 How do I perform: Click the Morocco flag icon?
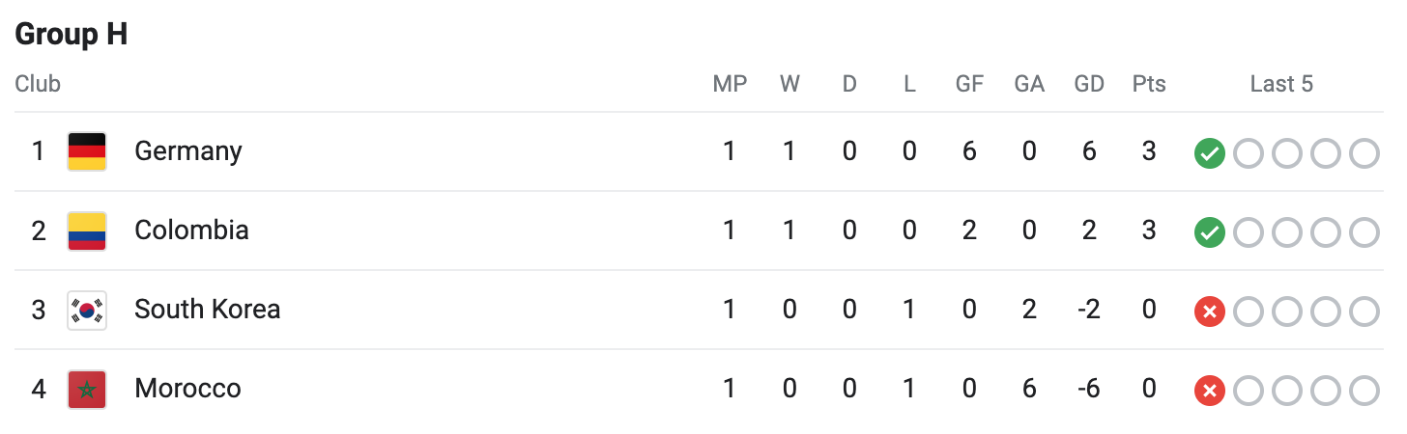coord(87,389)
